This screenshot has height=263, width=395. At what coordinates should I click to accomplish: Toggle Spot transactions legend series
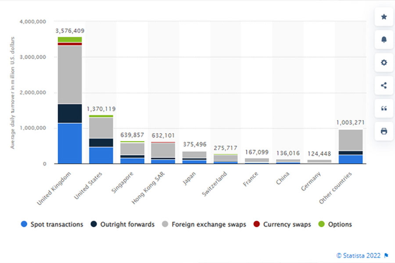pos(52,224)
